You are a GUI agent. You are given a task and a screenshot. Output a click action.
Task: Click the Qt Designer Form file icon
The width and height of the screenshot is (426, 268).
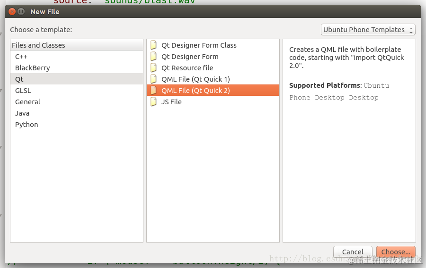pyautogui.click(x=153, y=56)
